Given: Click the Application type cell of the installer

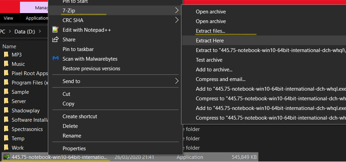Looking at the screenshot, I should (x=190, y=157).
